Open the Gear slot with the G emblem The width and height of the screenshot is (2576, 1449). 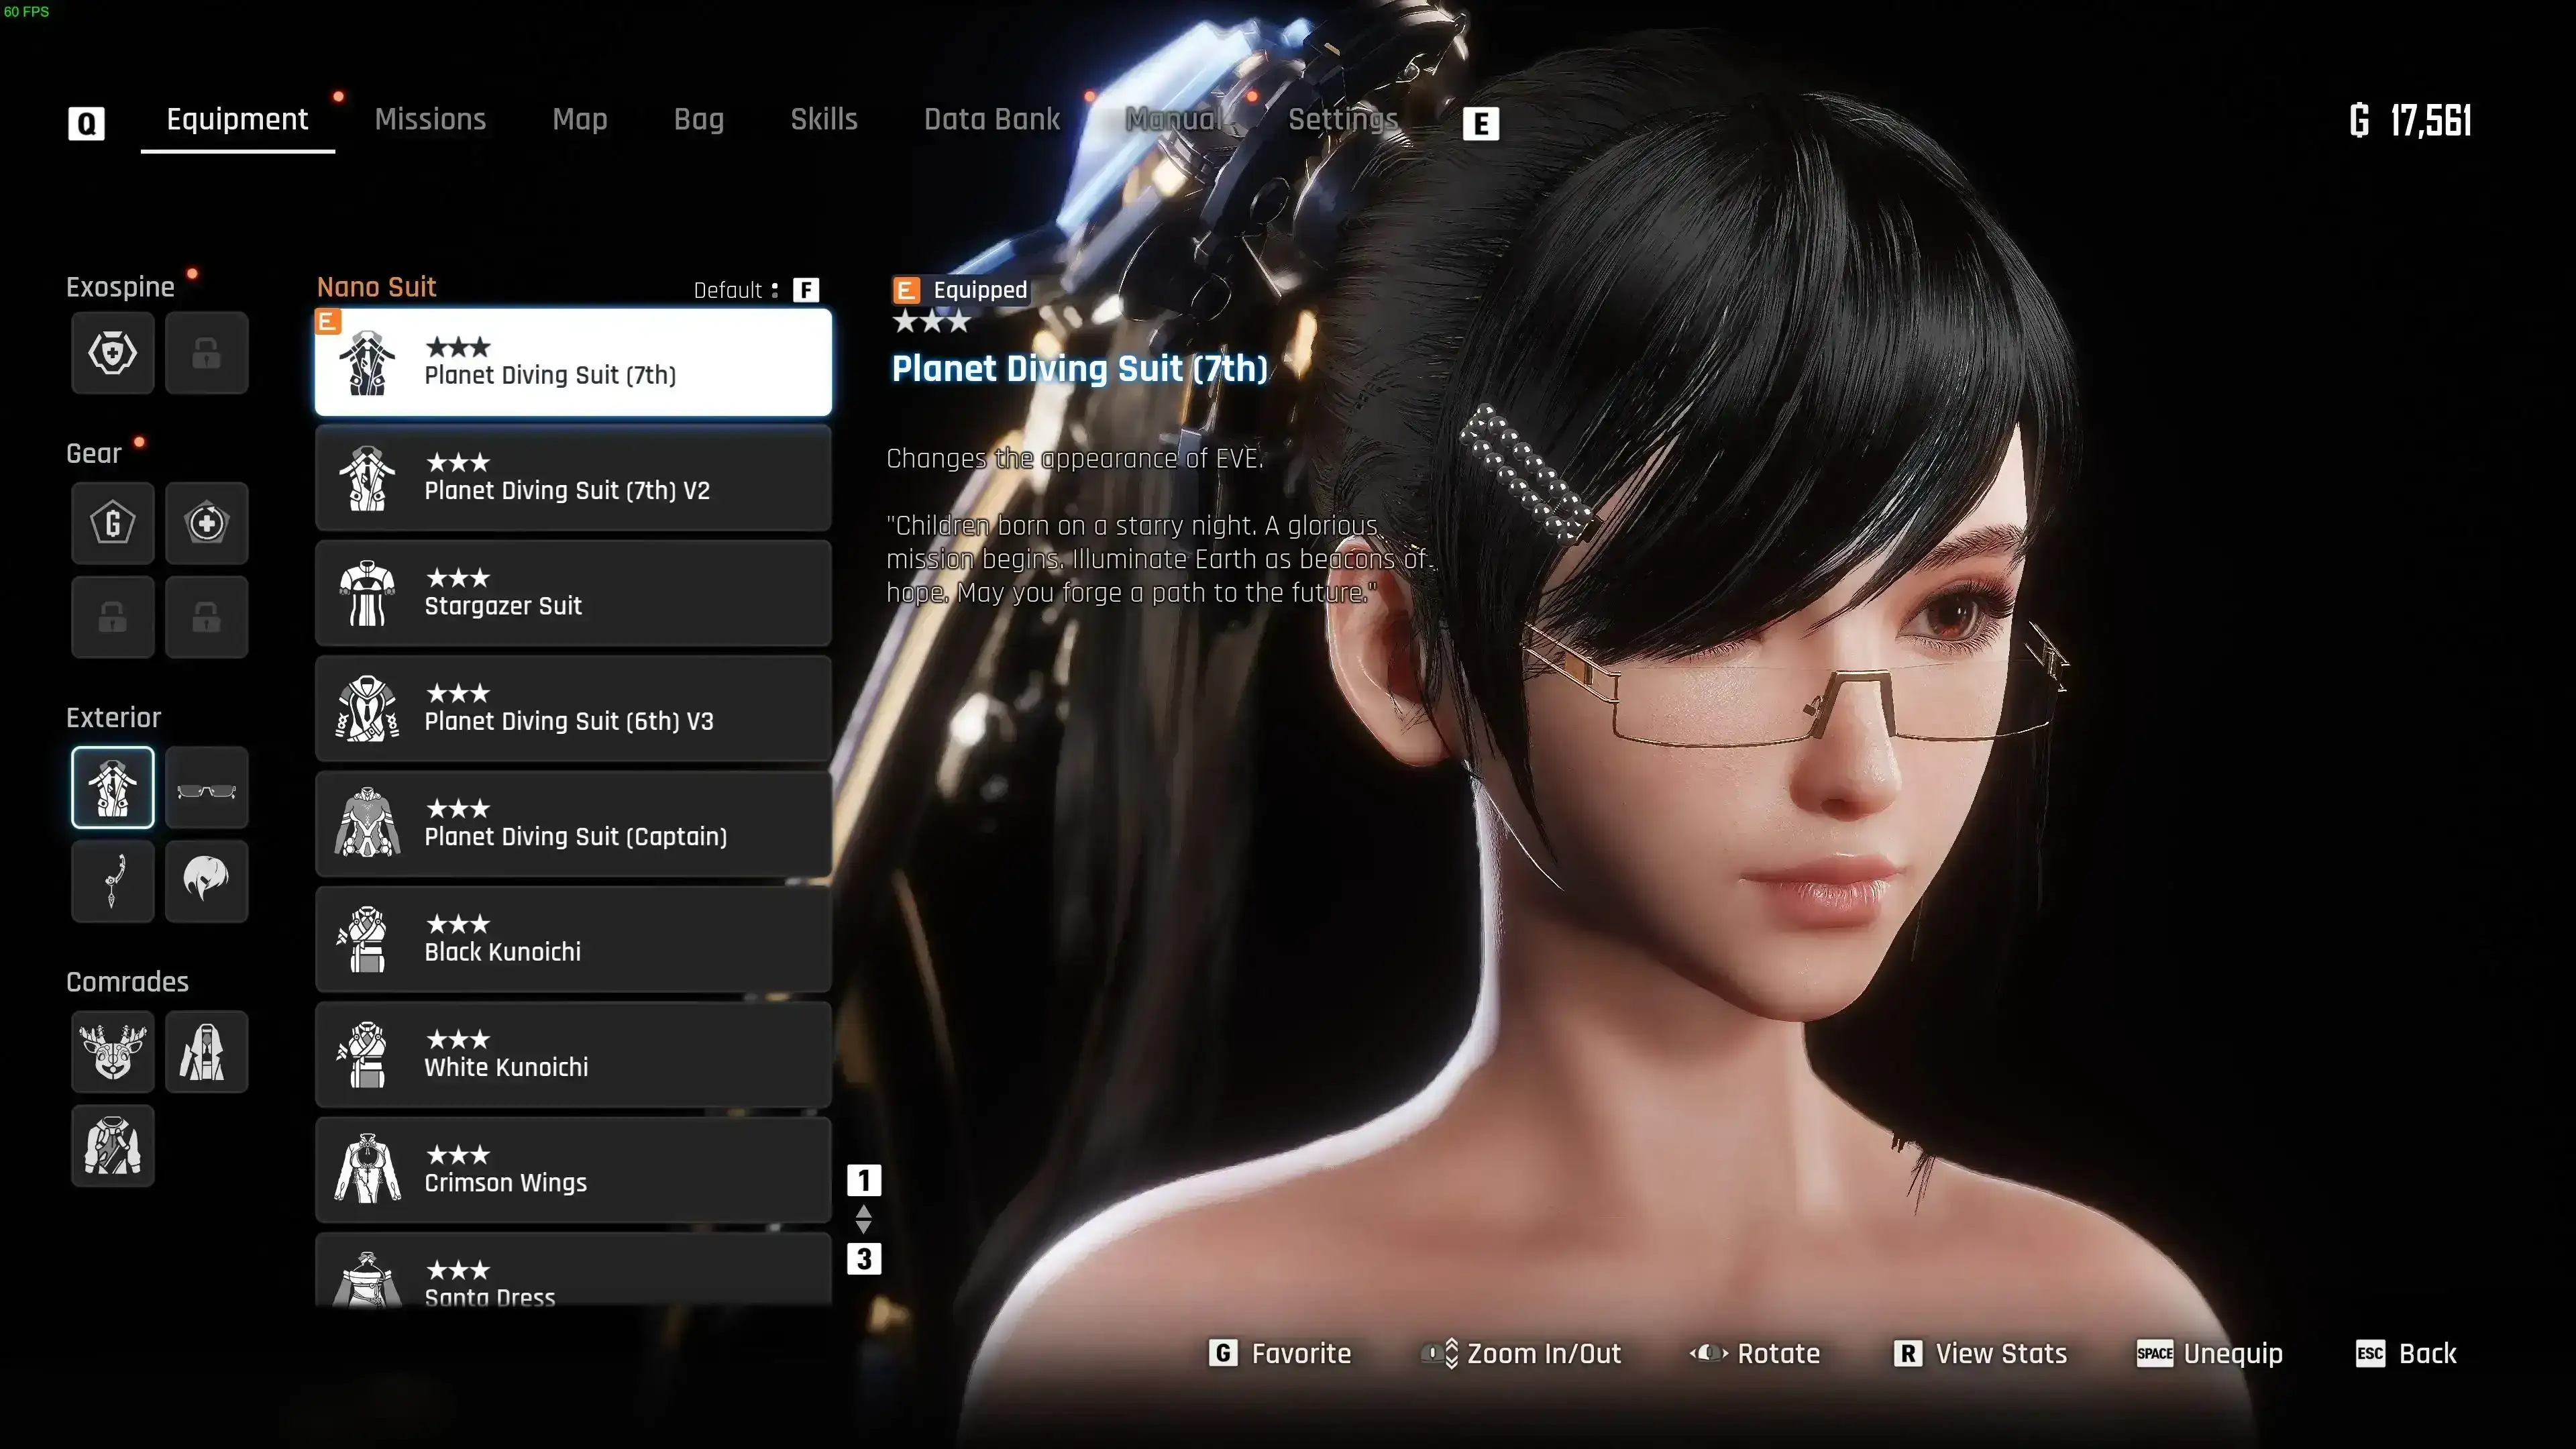[x=112, y=523]
